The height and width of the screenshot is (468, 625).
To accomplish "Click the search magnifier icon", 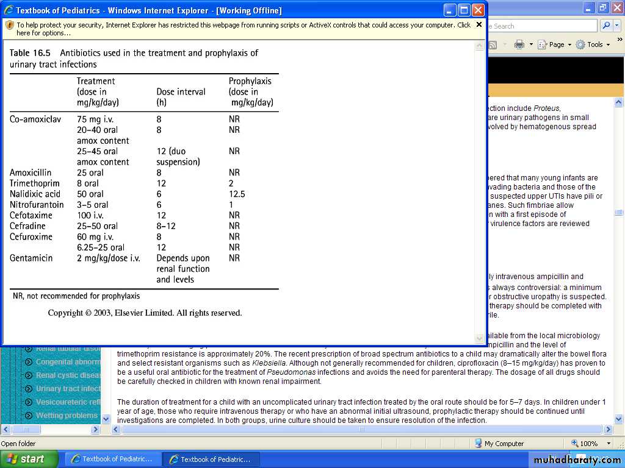I will 606,26.
